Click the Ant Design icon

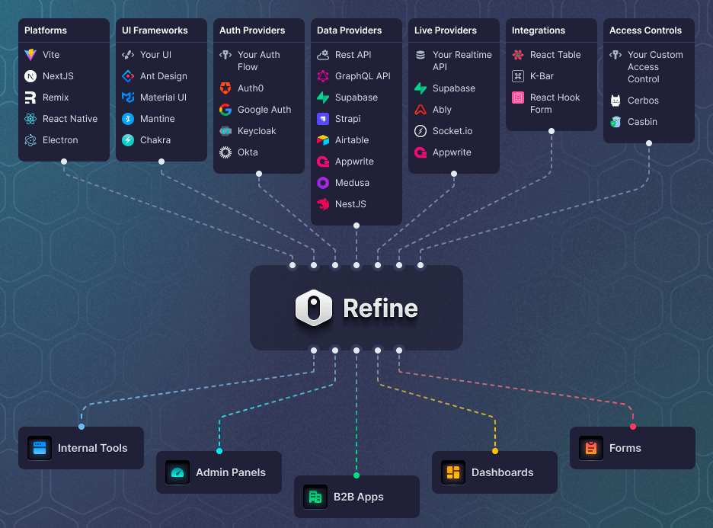(128, 76)
